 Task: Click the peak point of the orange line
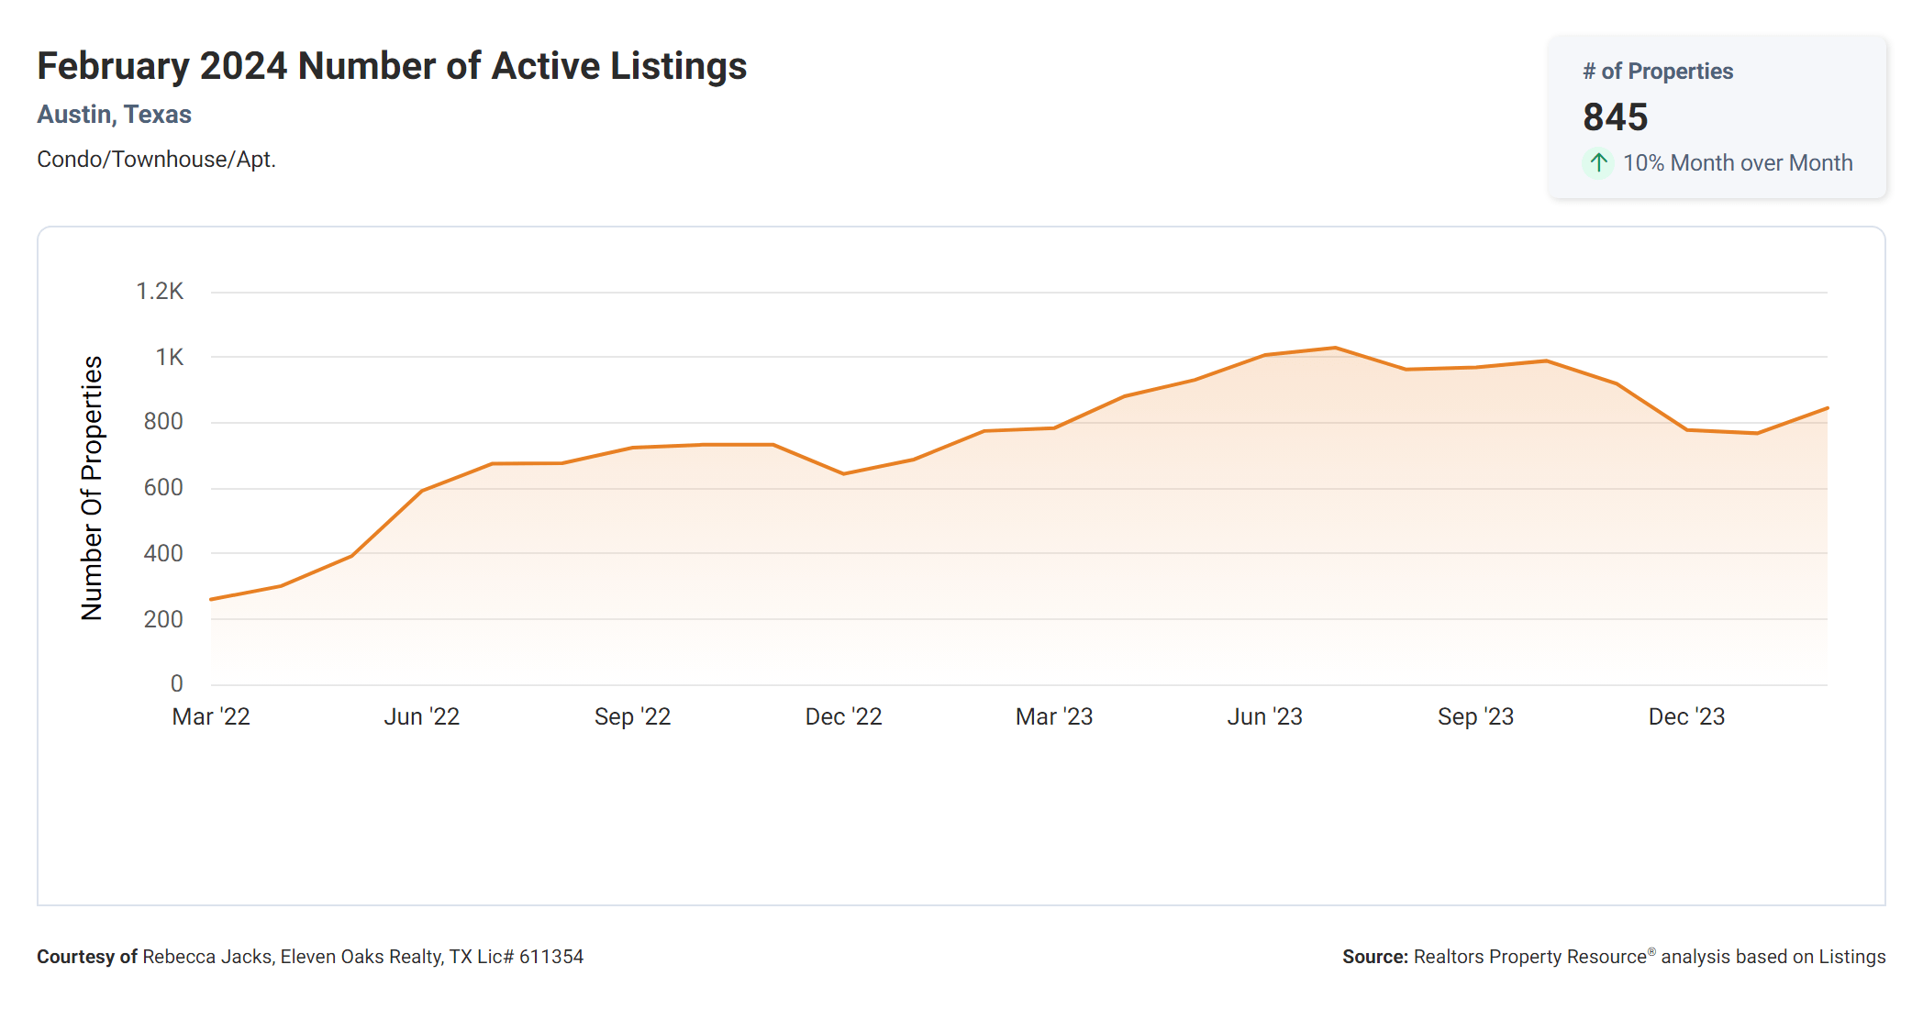click(1335, 348)
